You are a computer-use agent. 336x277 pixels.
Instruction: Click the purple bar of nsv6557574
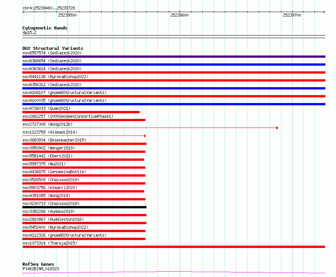pyautogui.click(x=174, y=57)
